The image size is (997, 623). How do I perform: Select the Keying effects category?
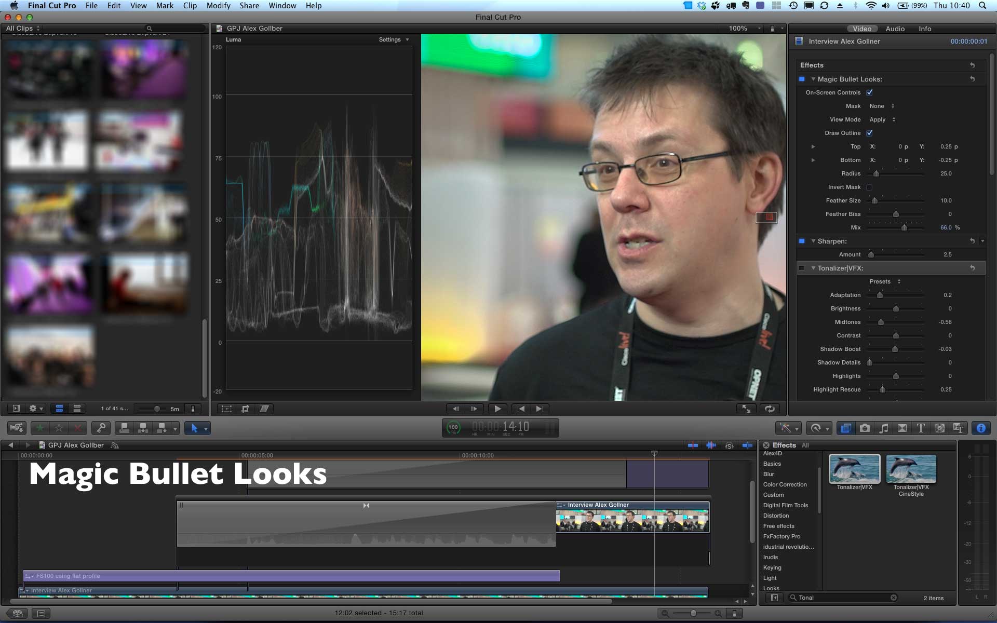coord(772,567)
